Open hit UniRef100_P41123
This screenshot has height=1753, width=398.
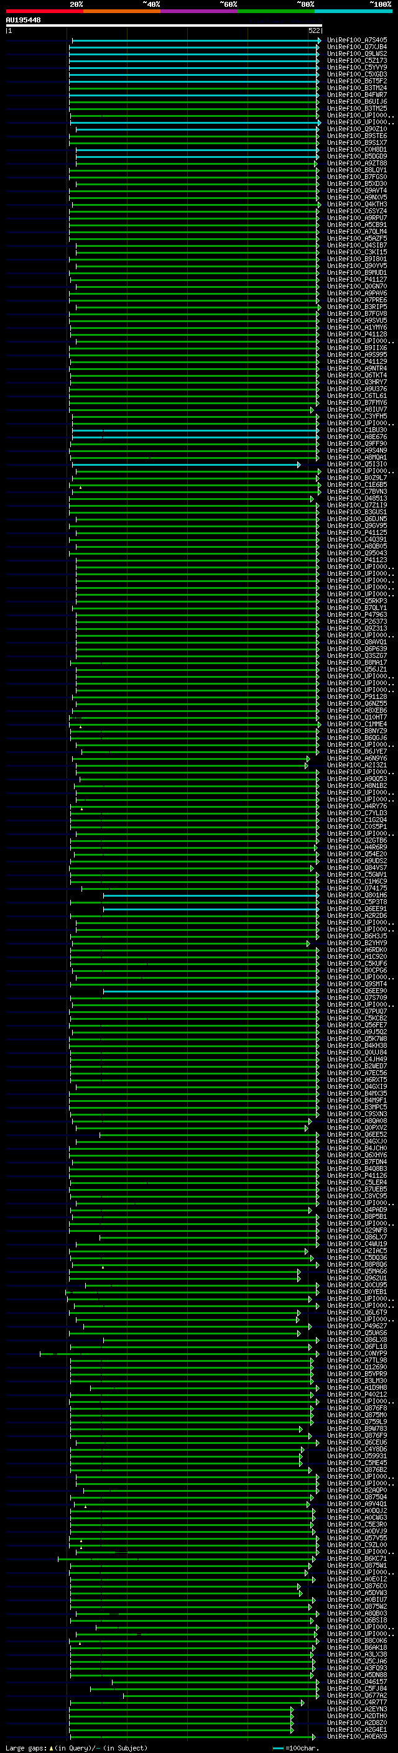pyautogui.click(x=357, y=560)
